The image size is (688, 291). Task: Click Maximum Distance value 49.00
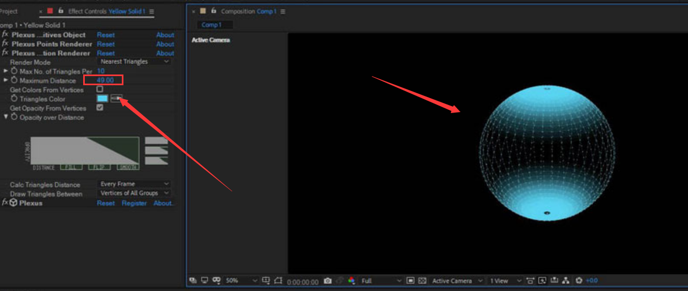click(x=105, y=80)
